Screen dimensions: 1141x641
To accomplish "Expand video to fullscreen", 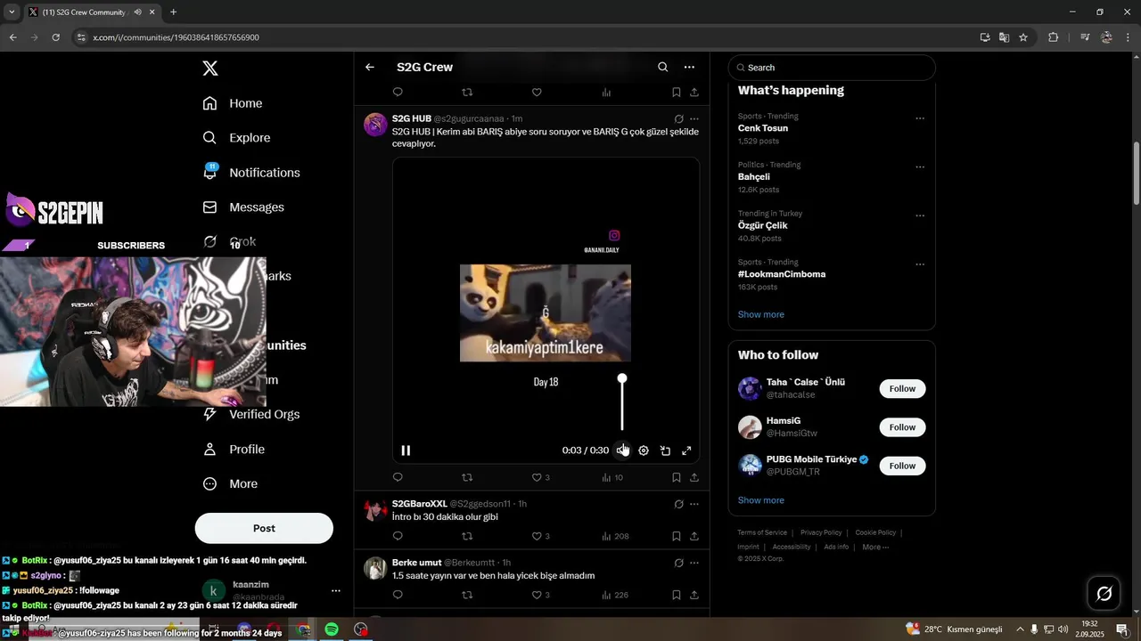I will pos(686,450).
